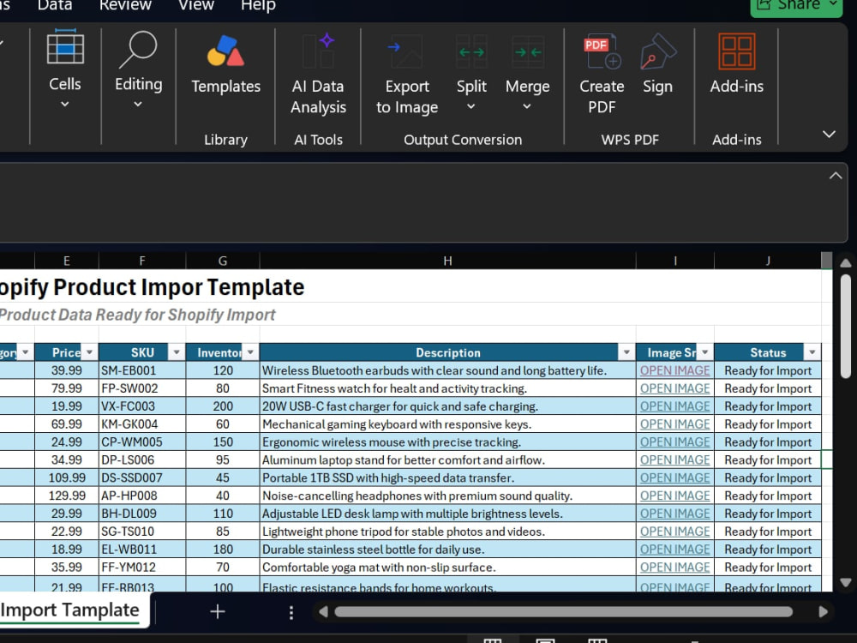Add a new sheet with plus icon
This screenshot has height=643, width=857.
[x=218, y=611]
